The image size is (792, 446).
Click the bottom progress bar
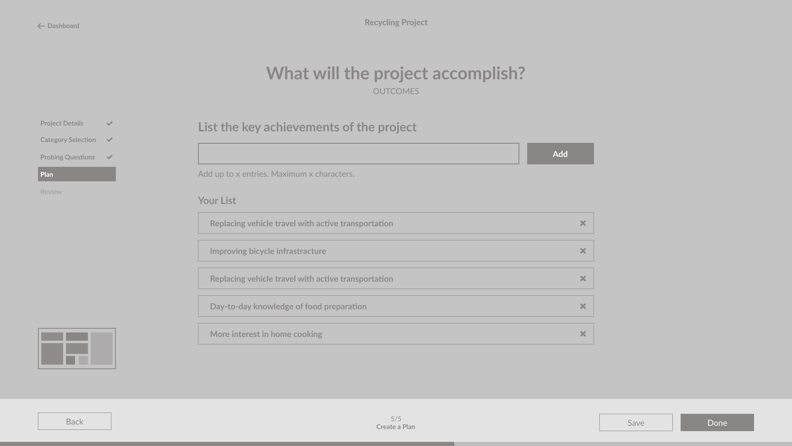396,444
